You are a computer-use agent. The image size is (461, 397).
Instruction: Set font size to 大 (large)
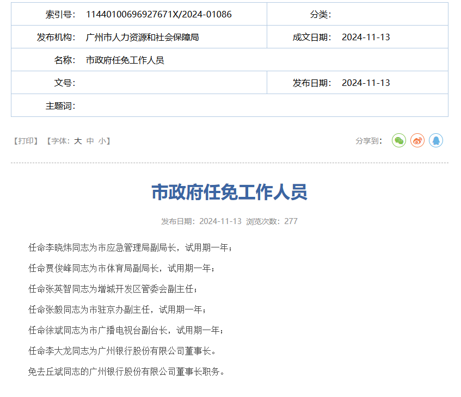pos(78,141)
